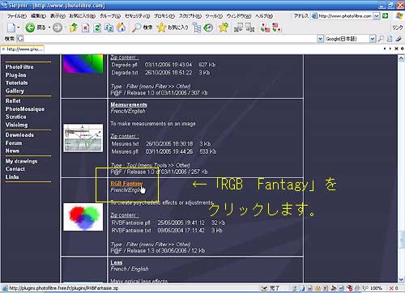405x293 pixels.
Task: Click the red X Stop page icon
Action: point(86,28)
